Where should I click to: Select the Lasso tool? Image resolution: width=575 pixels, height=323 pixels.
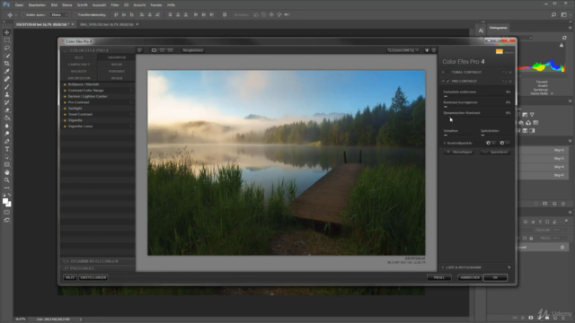[7, 48]
